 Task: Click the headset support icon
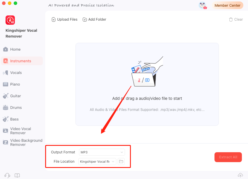7,176
